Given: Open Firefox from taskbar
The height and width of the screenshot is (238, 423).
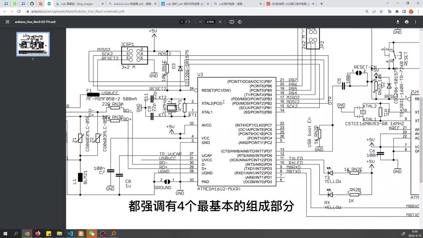Looking at the screenshot, I should coord(37,233).
